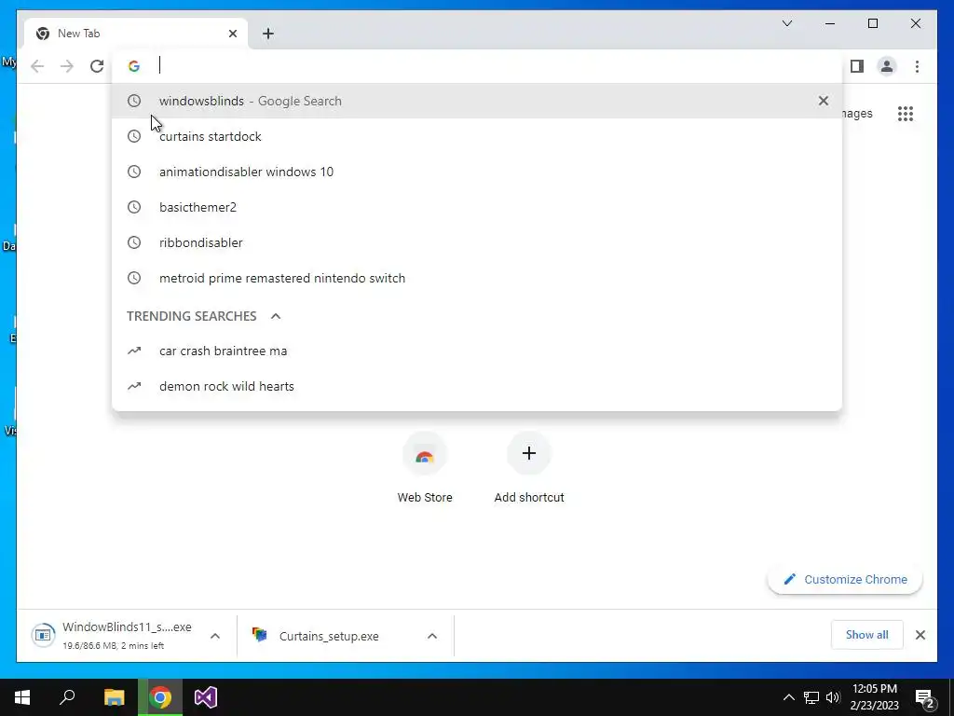Close the New Tab tab
954x716 pixels.
coord(232,34)
